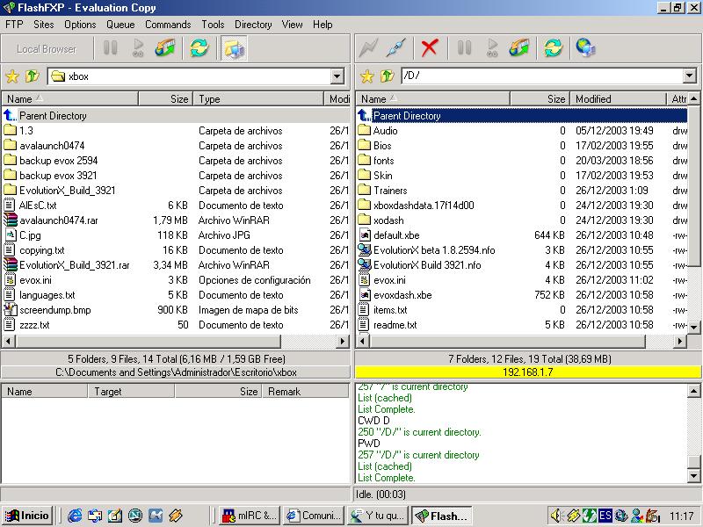
Task: Click the down arrow of the remote file list scrollbar
Action: coord(693,327)
